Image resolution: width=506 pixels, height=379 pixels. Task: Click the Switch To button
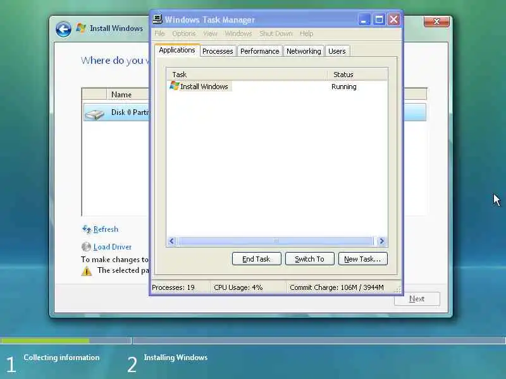tap(309, 259)
